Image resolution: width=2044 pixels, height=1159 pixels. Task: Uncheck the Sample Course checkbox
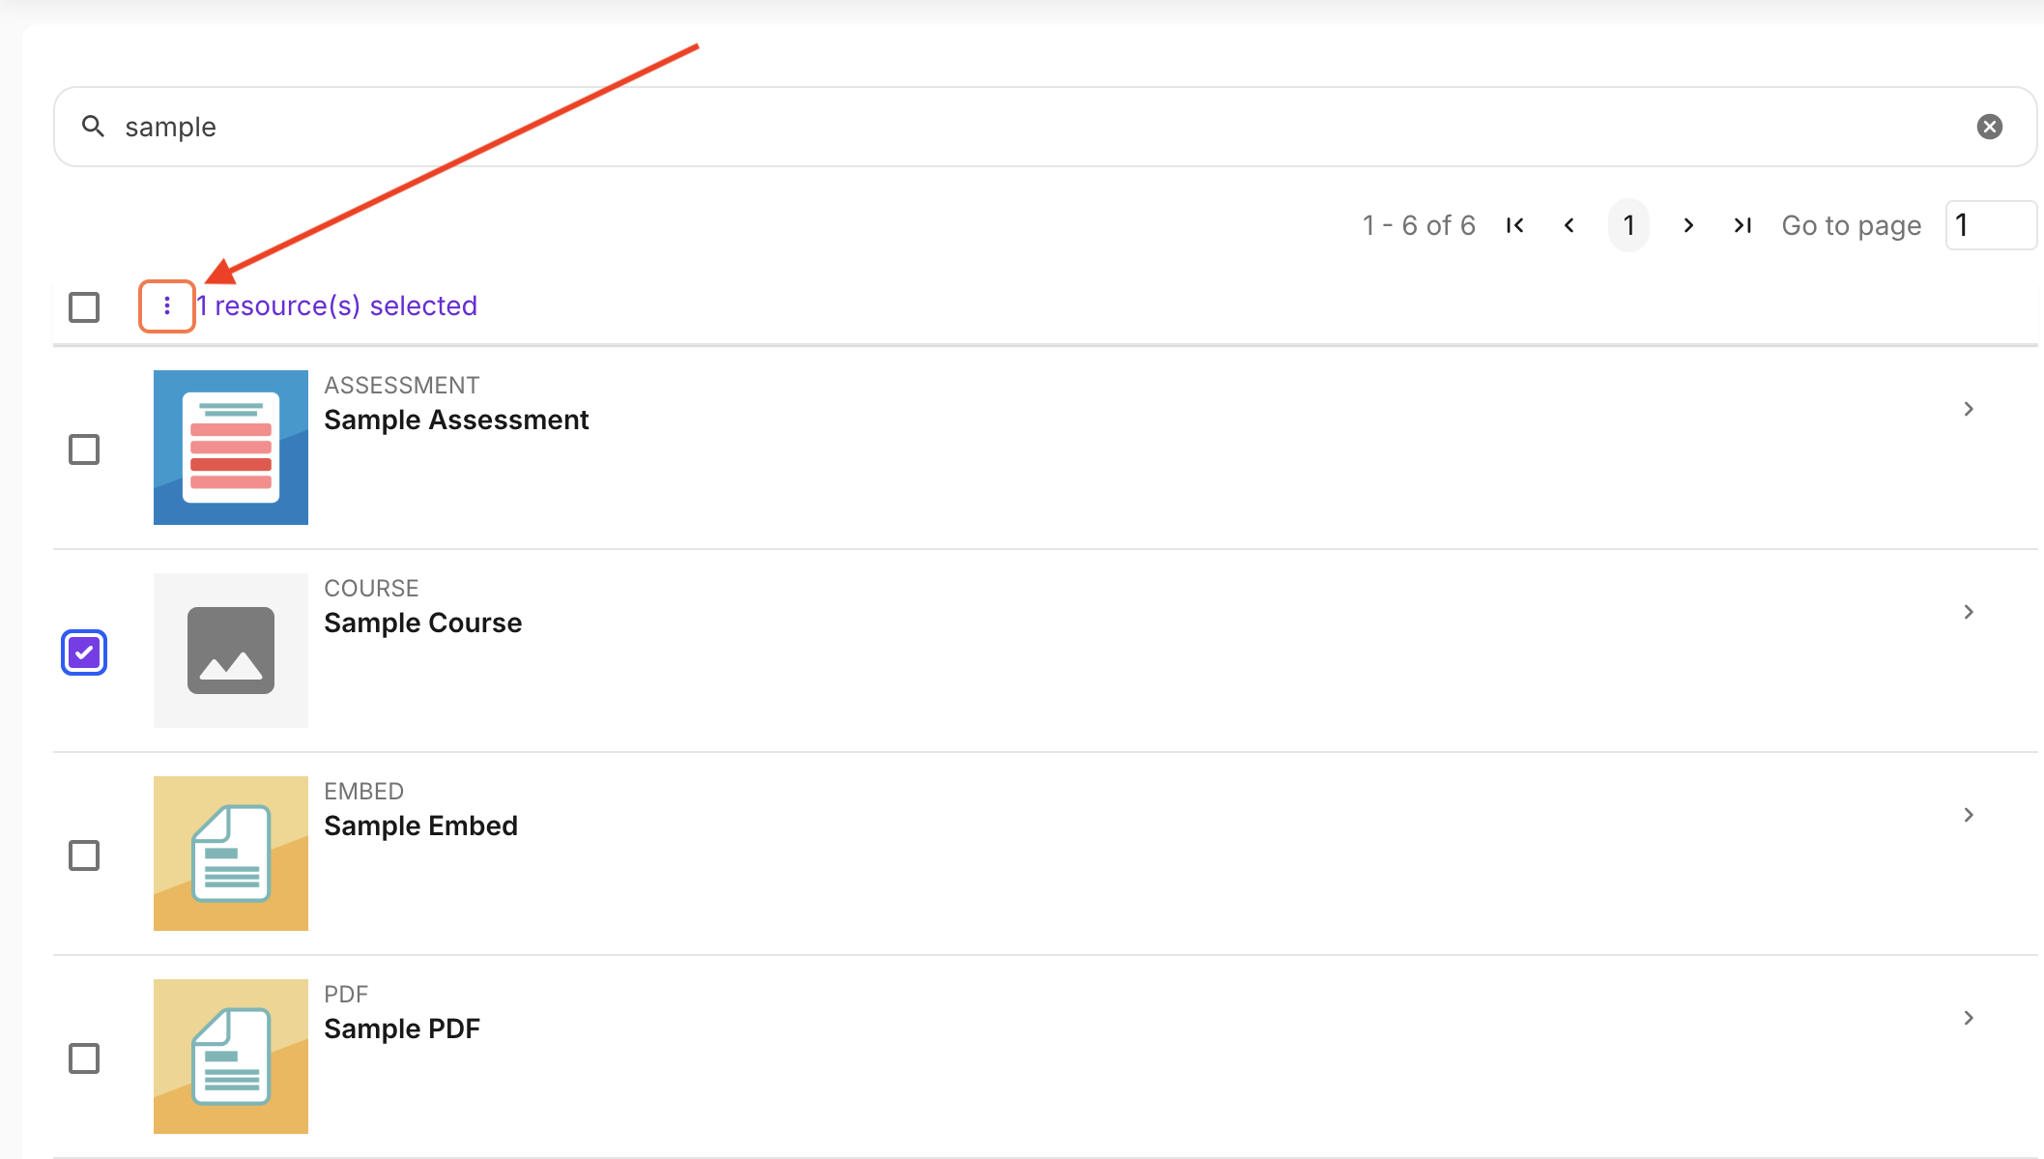(84, 652)
